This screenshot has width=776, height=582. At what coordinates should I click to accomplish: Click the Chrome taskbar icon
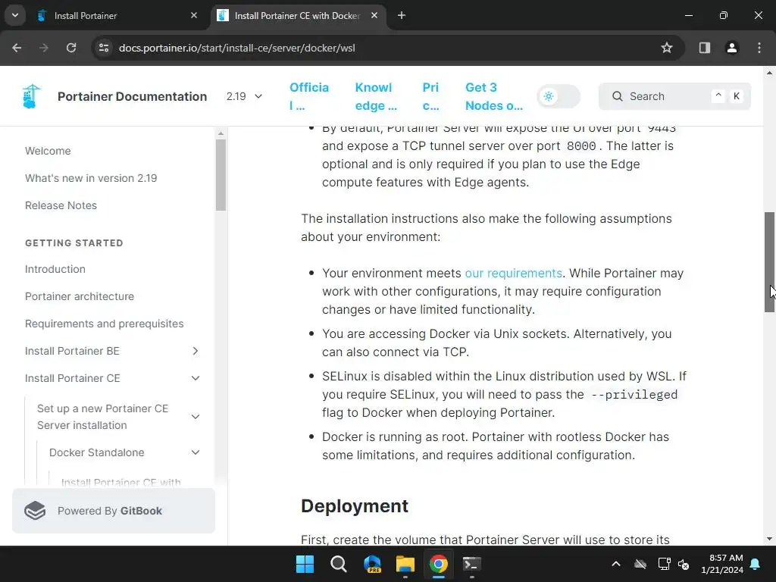pyautogui.click(x=439, y=564)
